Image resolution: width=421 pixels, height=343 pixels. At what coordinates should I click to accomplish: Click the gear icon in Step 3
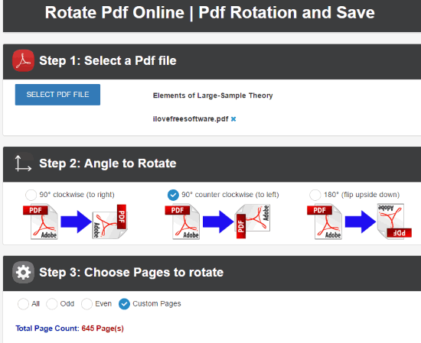pos(24,272)
